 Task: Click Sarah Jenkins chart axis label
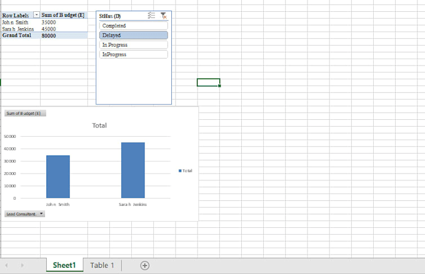tap(132, 205)
